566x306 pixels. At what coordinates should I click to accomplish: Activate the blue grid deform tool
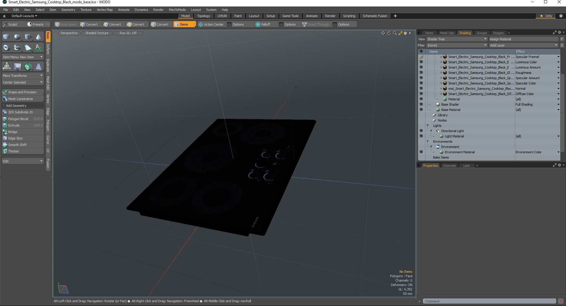click(x=17, y=67)
